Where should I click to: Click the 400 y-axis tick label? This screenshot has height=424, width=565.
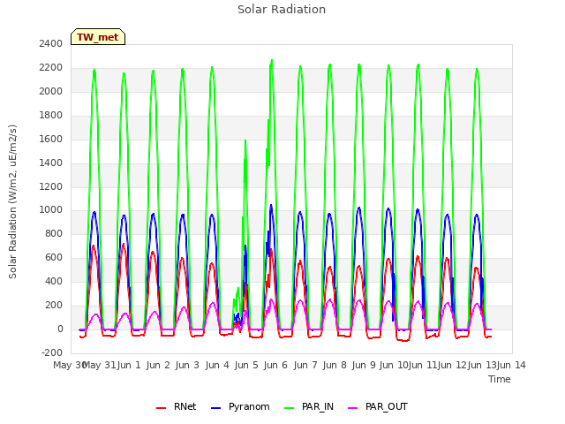[54, 281]
